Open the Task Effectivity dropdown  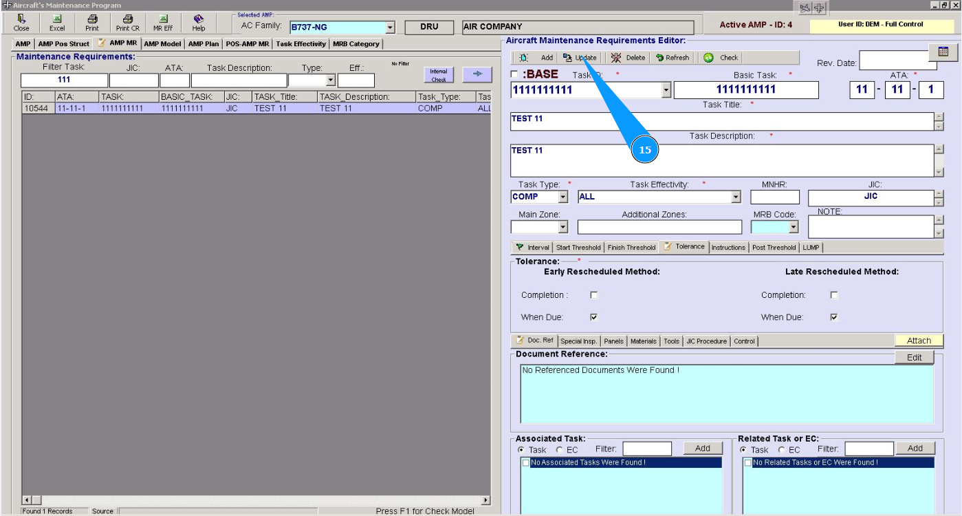[736, 197]
